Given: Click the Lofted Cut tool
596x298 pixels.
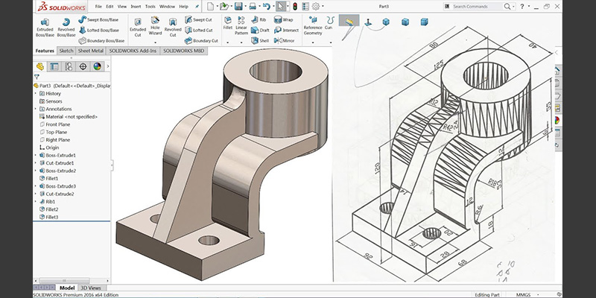Looking at the screenshot, I should 200,30.
